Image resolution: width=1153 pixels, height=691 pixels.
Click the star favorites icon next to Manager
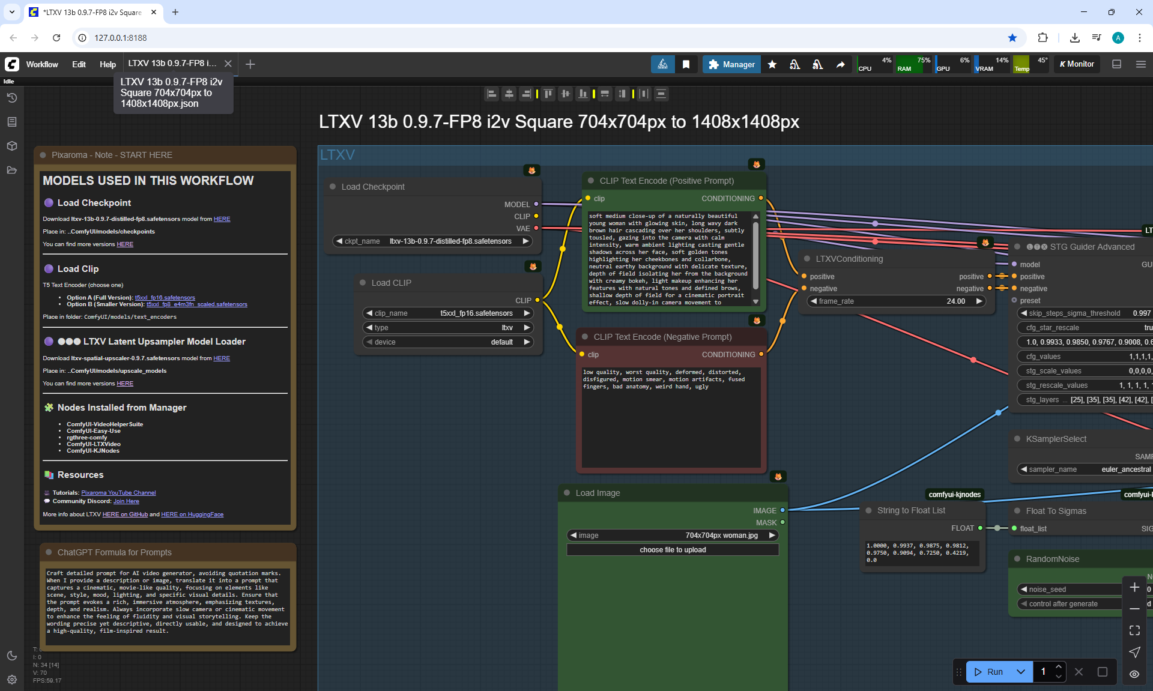[x=772, y=64]
